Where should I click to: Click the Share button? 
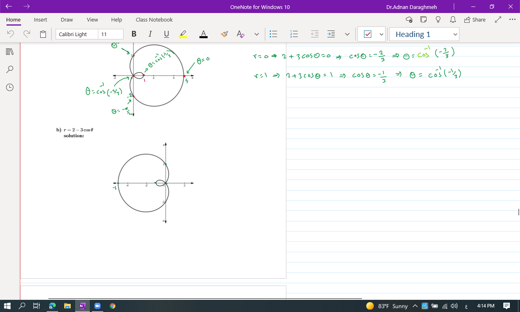(x=474, y=19)
